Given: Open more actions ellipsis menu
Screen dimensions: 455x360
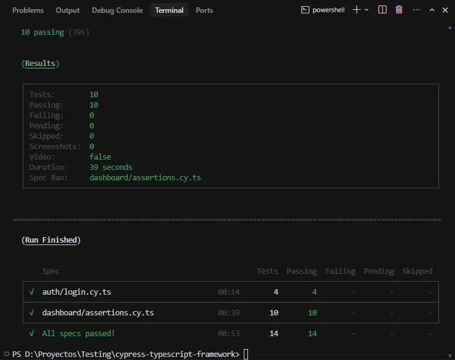Looking at the screenshot, I should pyautogui.click(x=416, y=10).
